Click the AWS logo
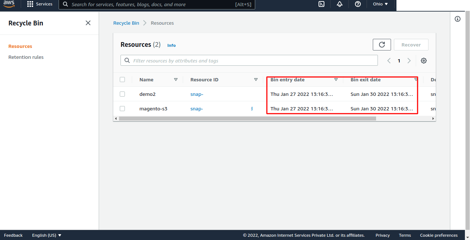The width and height of the screenshot is (470, 240). (9, 4)
